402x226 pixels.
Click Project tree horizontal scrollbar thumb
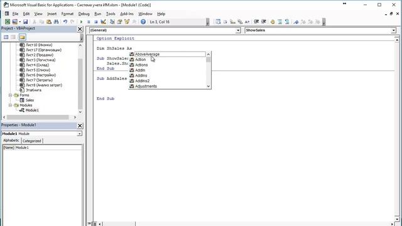(38, 117)
